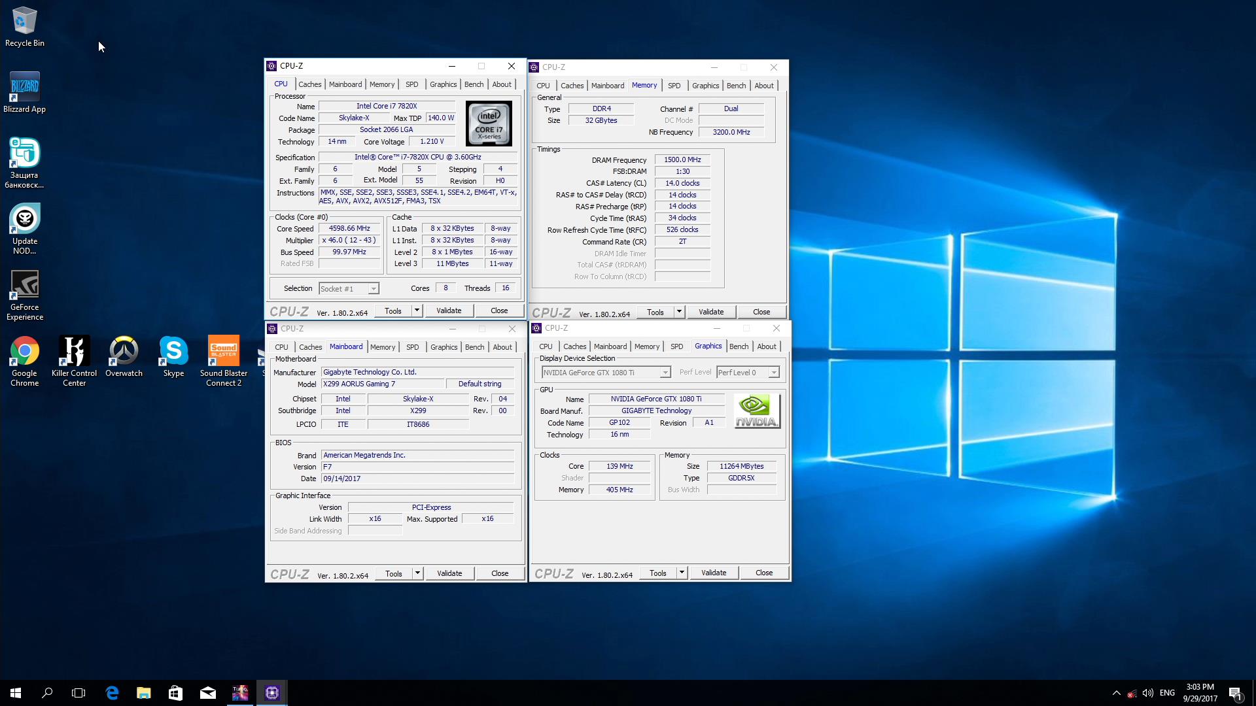Image resolution: width=1256 pixels, height=706 pixels.
Task: Open the Tools dropdown arrow in Memory window
Action: (x=679, y=312)
